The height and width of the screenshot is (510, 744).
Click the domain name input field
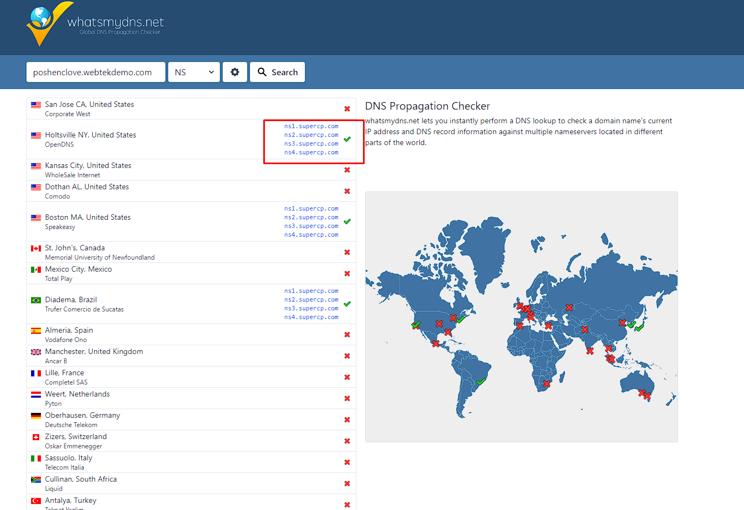96,72
